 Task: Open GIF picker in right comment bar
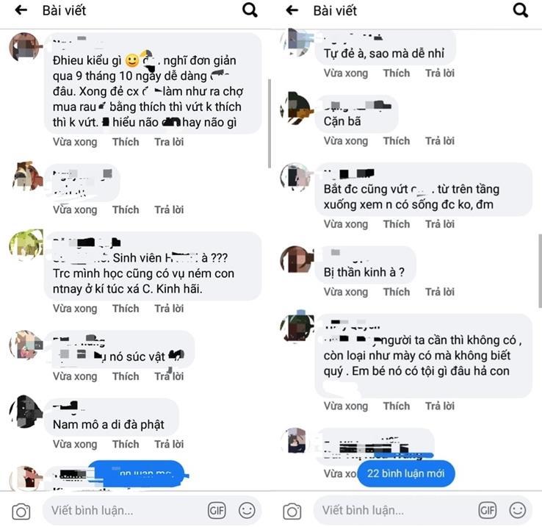[488, 510]
